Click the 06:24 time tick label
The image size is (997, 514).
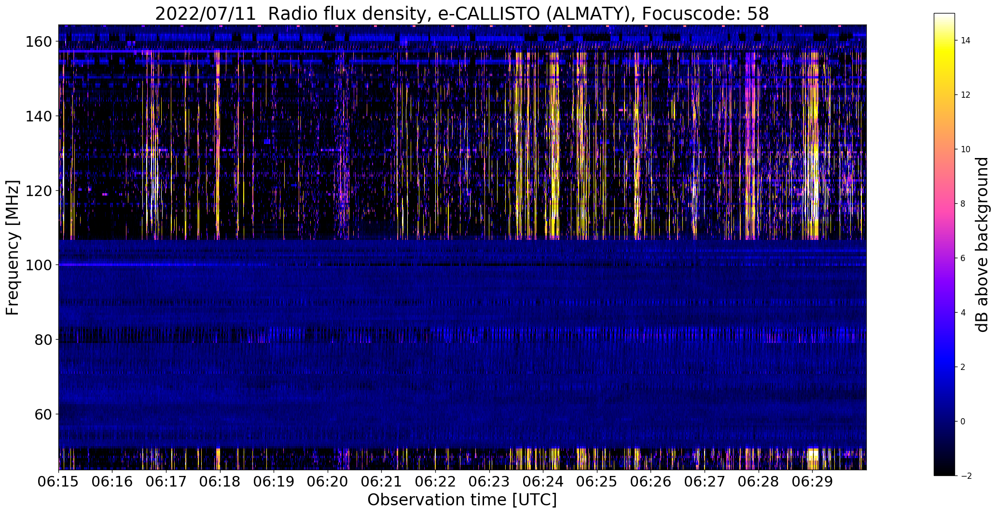click(543, 482)
